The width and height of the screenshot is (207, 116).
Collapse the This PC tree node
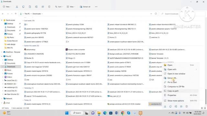click(x=2, y=56)
